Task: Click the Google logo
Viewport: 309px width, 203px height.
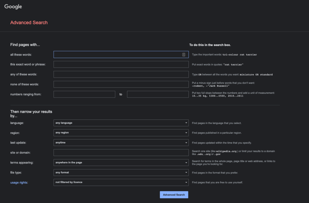Action: point(13,7)
